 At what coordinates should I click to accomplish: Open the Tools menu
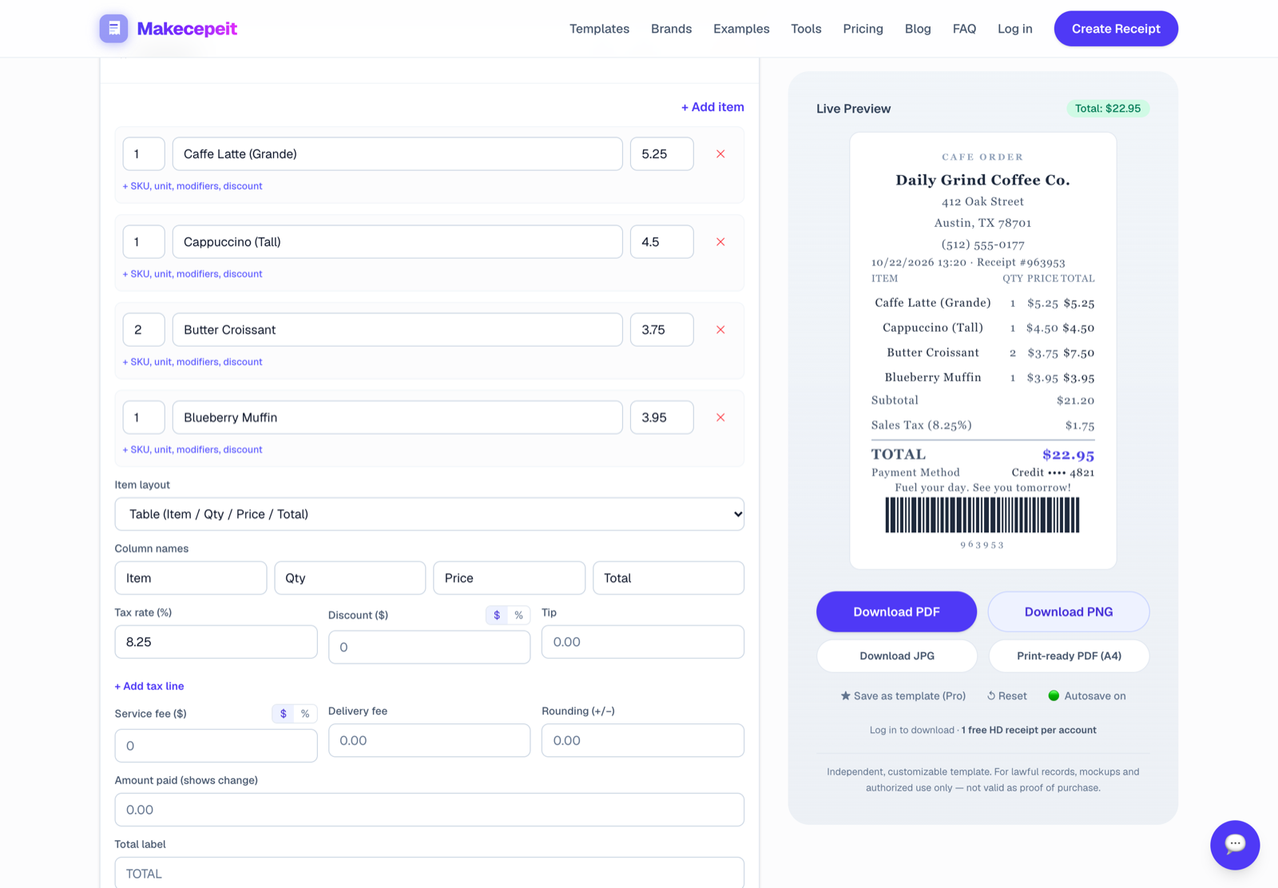point(806,29)
